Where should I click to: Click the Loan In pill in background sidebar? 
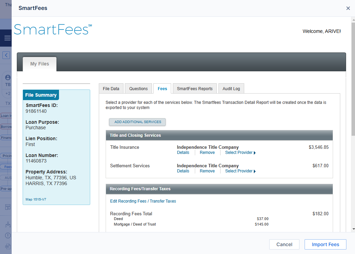(x=6, y=116)
